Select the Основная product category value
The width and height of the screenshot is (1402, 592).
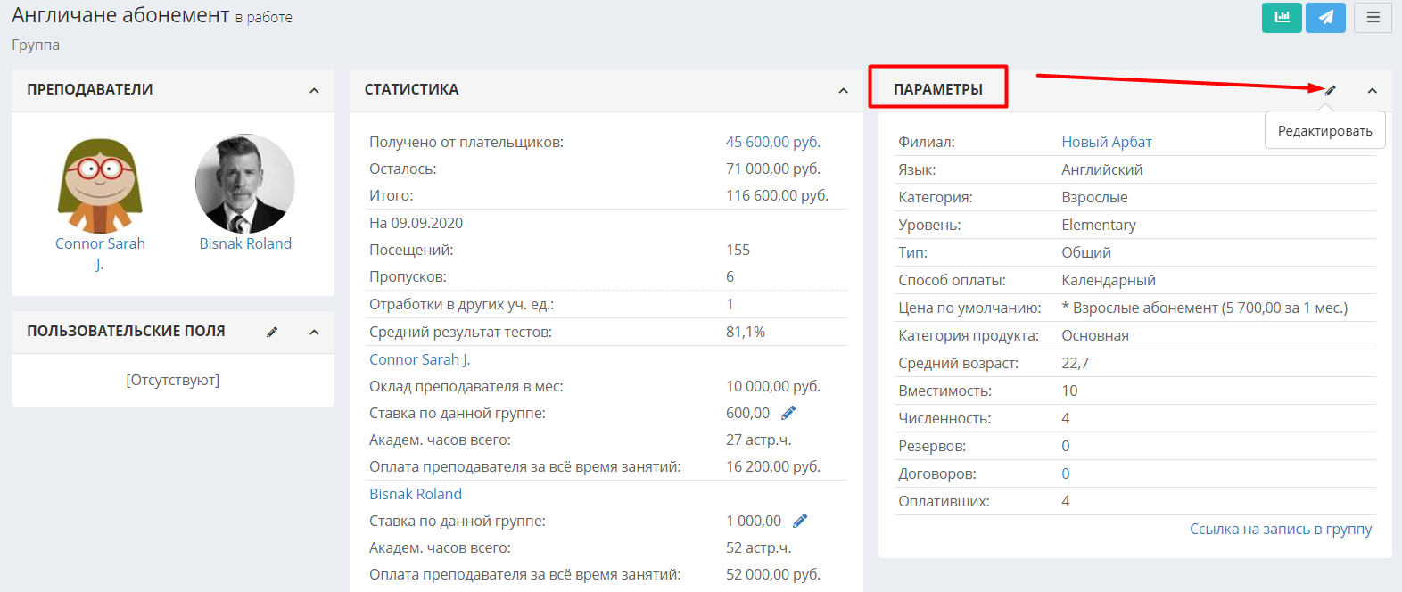(x=1095, y=335)
